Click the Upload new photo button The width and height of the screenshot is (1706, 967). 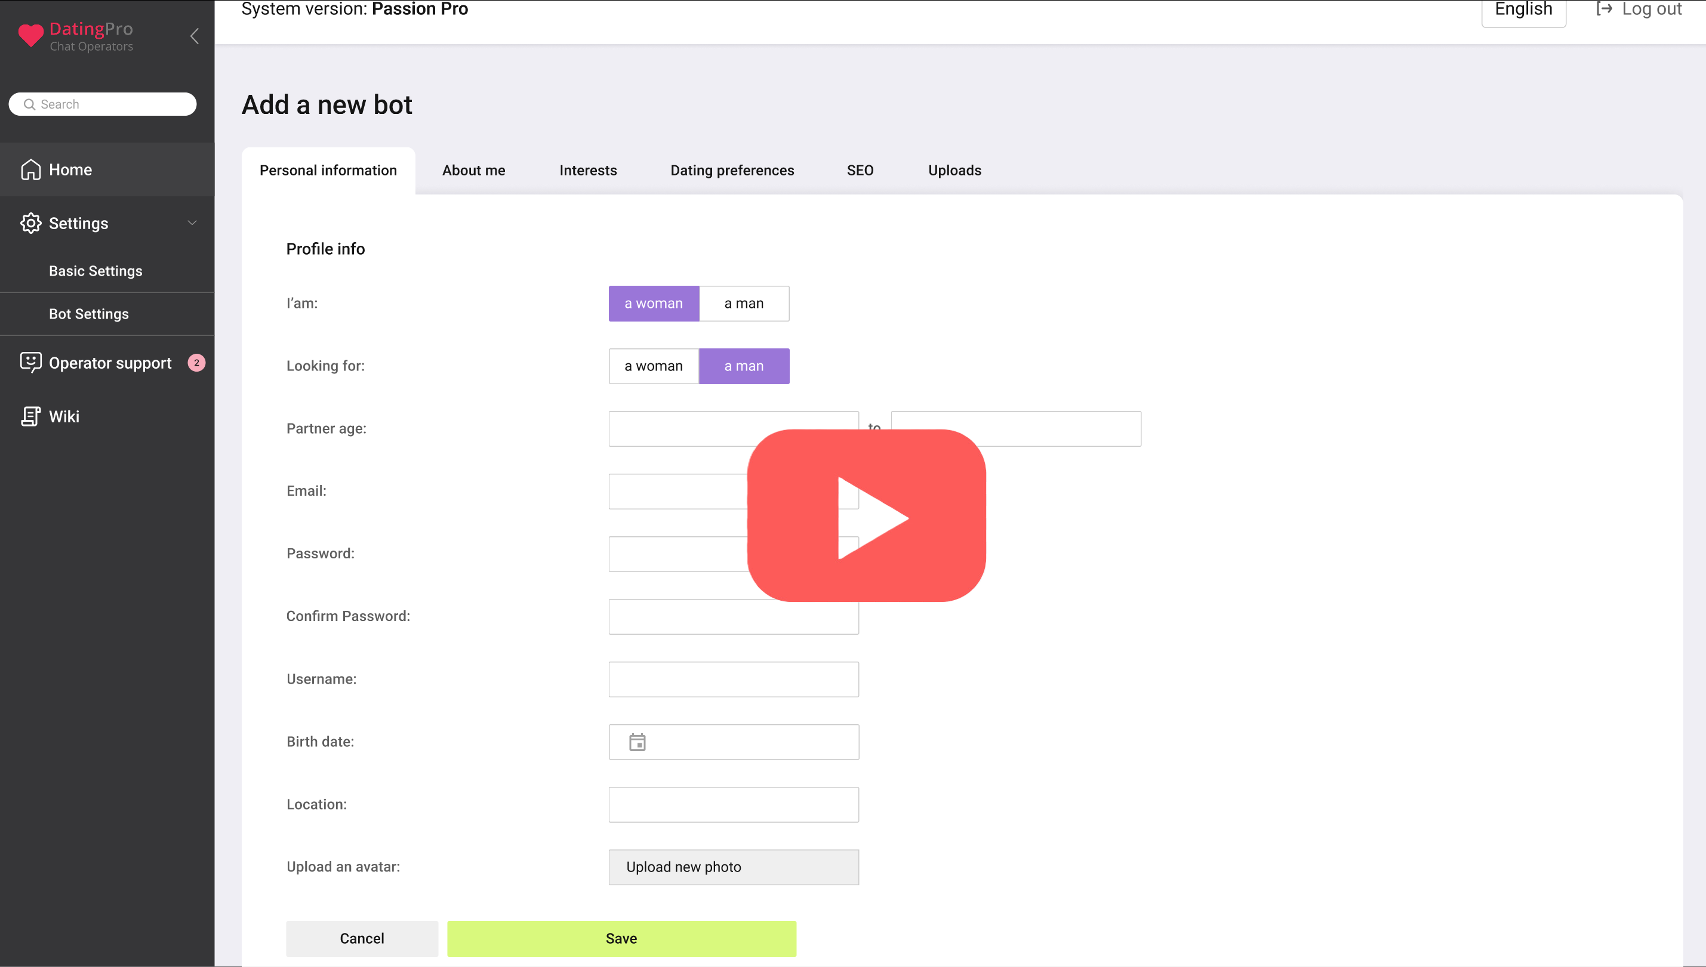[733, 867]
